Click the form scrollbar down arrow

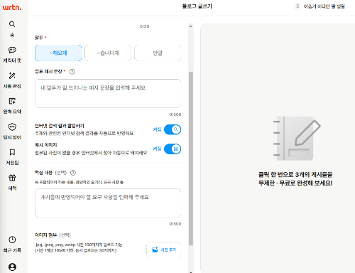point(191,272)
